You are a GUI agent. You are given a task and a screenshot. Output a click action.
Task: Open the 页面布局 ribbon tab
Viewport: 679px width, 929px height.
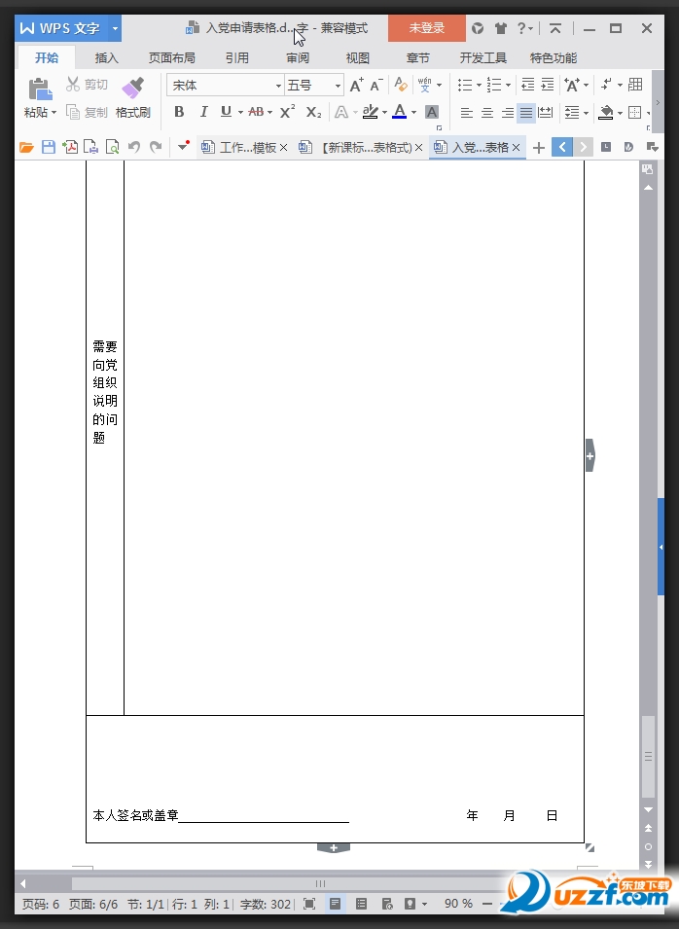point(171,57)
